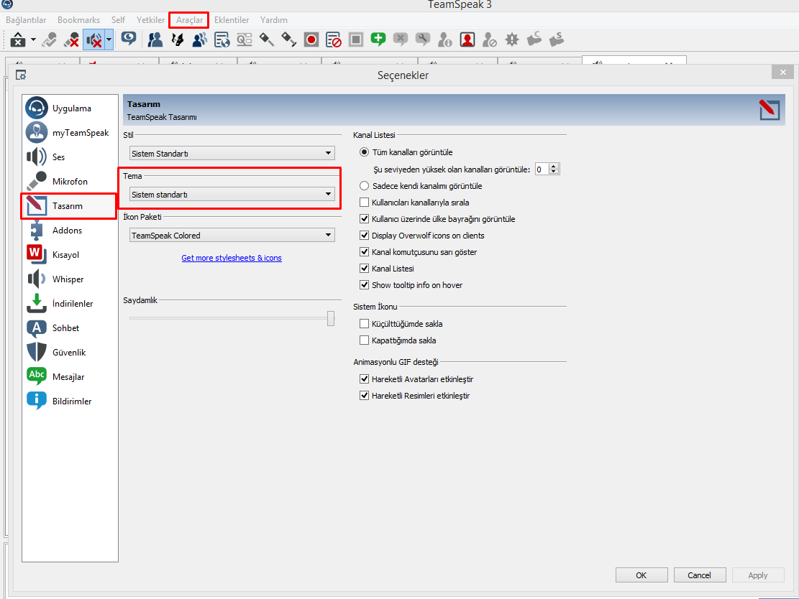Increase the channel level spinner value
Image resolution: width=799 pixels, height=599 pixels.
[x=554, y=167]
